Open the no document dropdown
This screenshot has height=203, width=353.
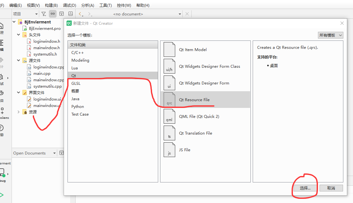tap(147, 14)
